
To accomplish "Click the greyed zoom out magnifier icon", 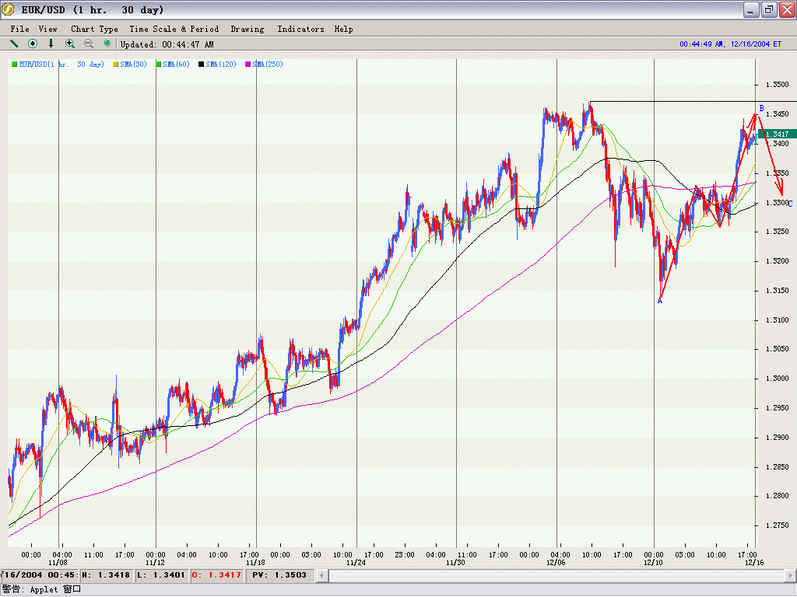I will click(x=89, y=44).
